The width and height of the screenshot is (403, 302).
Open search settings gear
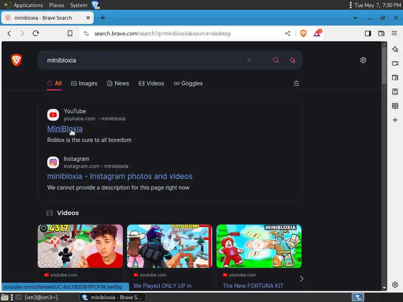(363, 60)
